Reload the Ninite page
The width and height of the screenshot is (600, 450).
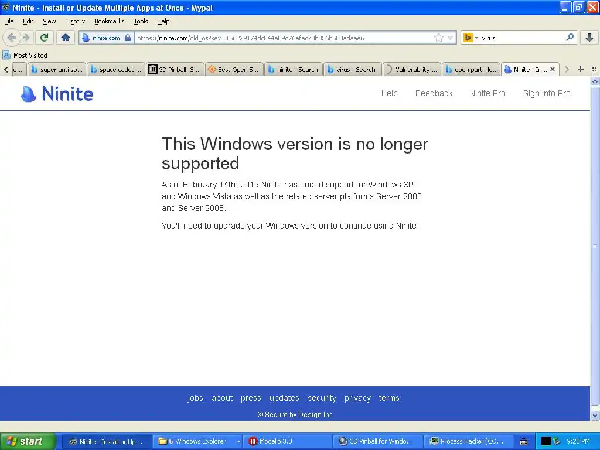tap(44, 37)
